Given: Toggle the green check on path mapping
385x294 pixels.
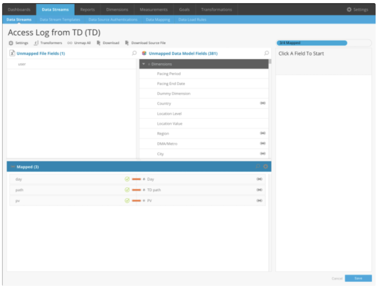Looking at the screenshot, I should point(127,190).
